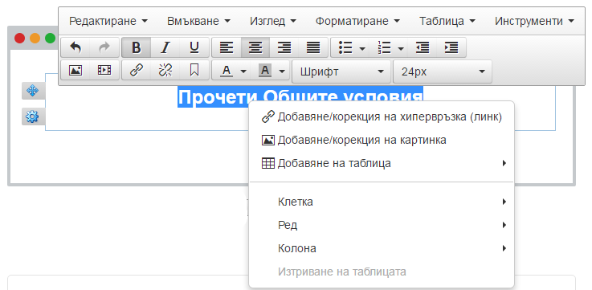Screen dimensions: 592x290
Task: Expand the Клетка submenu
Action: point(382,202)
